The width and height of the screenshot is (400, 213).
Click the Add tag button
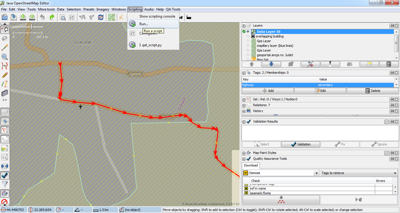[268, 91]
